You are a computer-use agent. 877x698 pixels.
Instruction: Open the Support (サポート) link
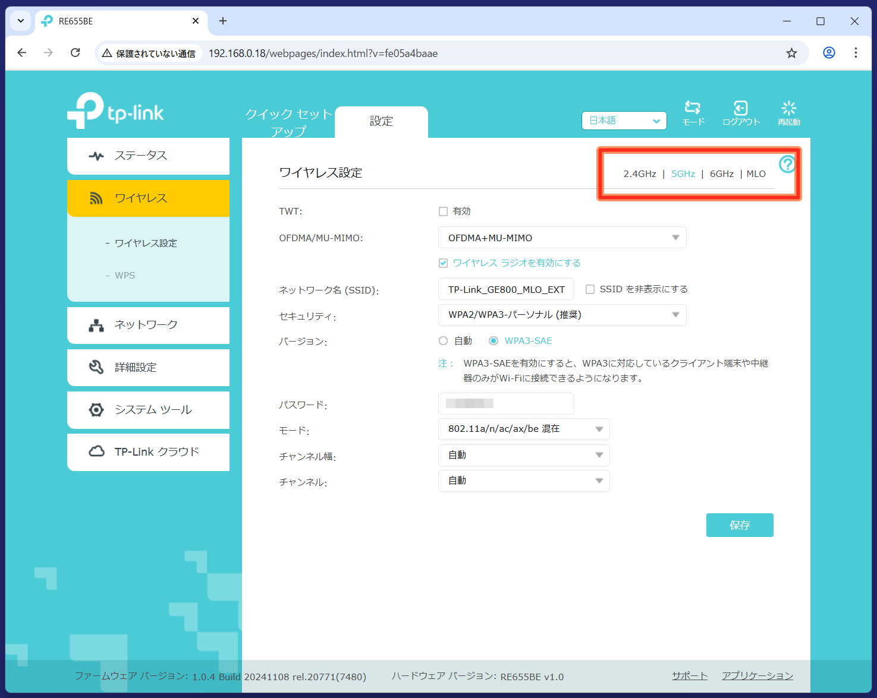coord(690,676)
